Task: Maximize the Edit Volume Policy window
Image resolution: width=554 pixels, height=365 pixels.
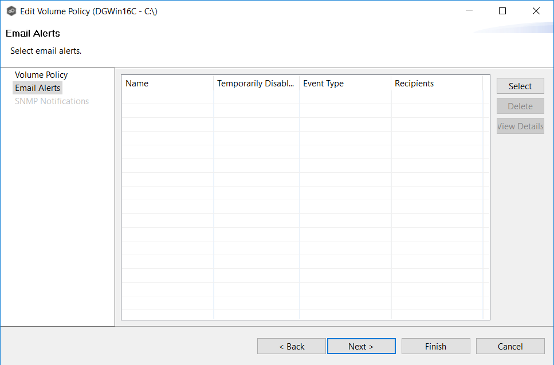Action: 502,11
